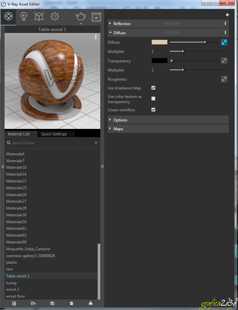Delete material using the trash icon

pyautogui.click(x=72, y=303)
